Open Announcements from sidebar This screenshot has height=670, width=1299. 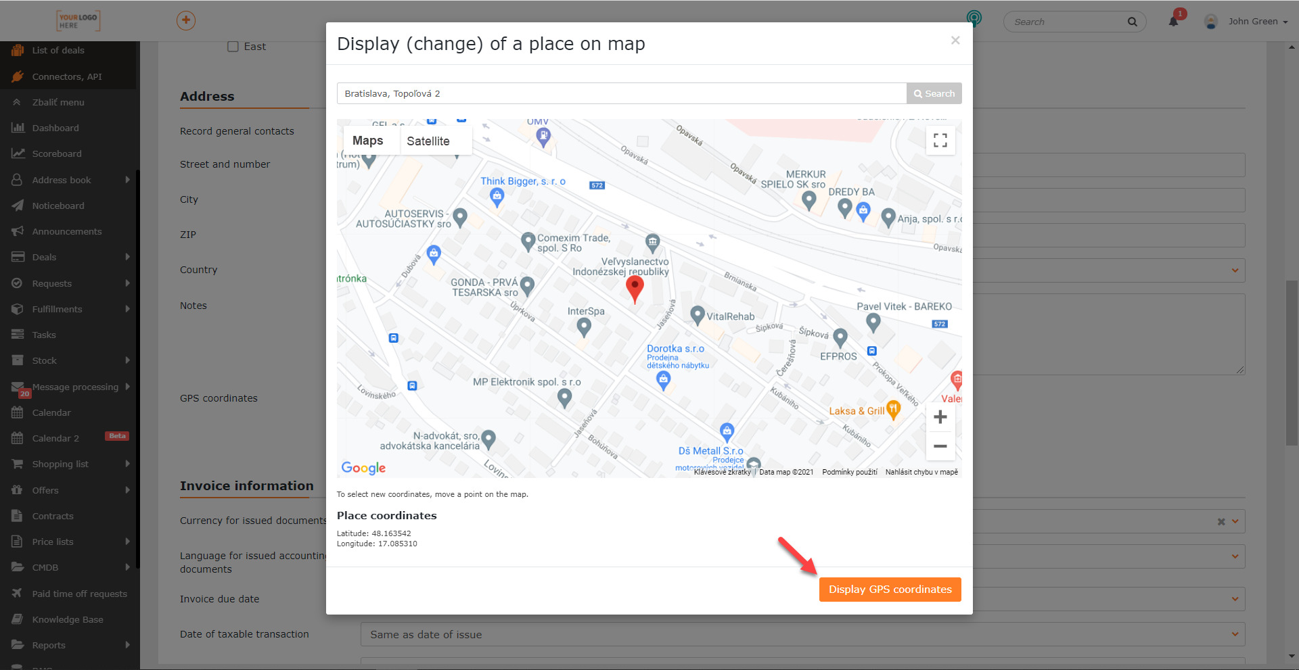point(67,231)
